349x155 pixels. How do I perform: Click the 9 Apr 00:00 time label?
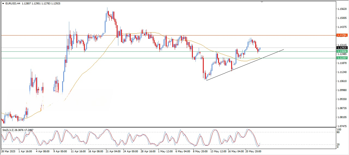(60, 151)
